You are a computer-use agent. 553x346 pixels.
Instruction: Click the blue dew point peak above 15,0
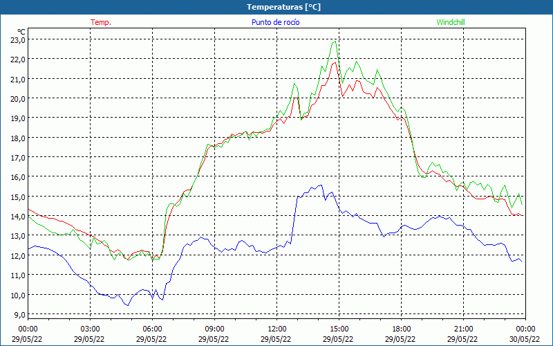321,185
